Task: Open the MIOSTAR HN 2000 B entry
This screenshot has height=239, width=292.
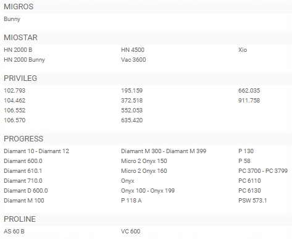Action: (x=18, y=50)
